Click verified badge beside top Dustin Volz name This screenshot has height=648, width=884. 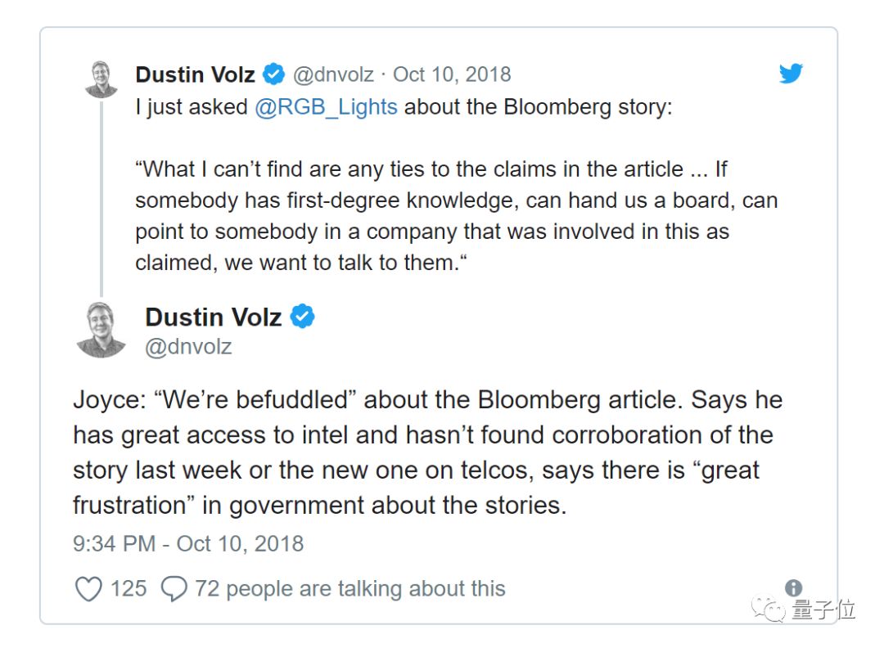273,74
